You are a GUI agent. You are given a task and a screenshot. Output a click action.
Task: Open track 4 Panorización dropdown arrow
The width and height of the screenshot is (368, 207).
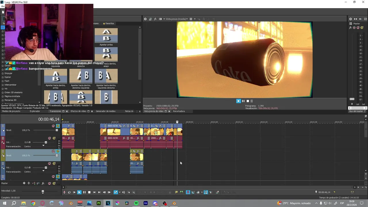[43, 171]
